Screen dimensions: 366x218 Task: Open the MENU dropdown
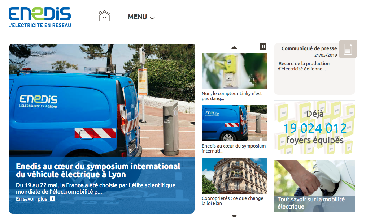141,17
